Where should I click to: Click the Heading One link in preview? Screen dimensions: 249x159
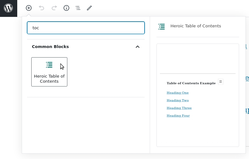pyautogui.click(x=177, y=93)
